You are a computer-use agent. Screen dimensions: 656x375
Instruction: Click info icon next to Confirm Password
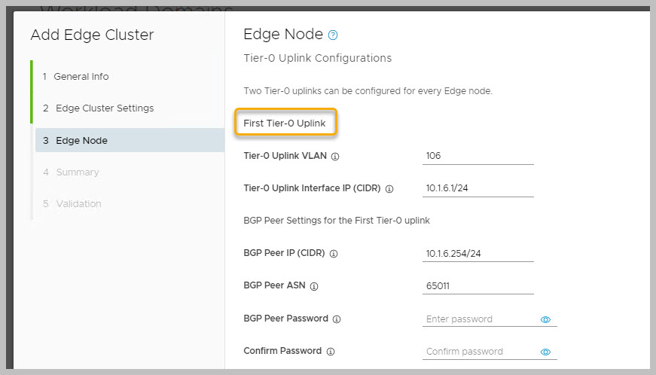coord(331,351)
